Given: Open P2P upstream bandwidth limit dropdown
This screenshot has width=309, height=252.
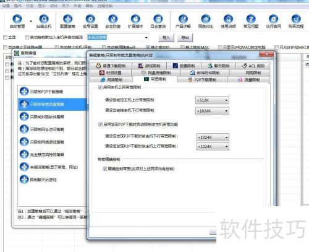Looking at the screenshot, I should point(213,147).
